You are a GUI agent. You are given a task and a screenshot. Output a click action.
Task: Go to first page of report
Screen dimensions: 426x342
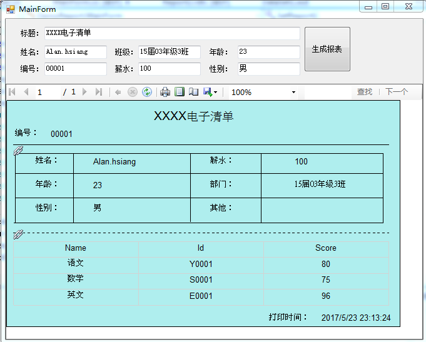[13, 92]
